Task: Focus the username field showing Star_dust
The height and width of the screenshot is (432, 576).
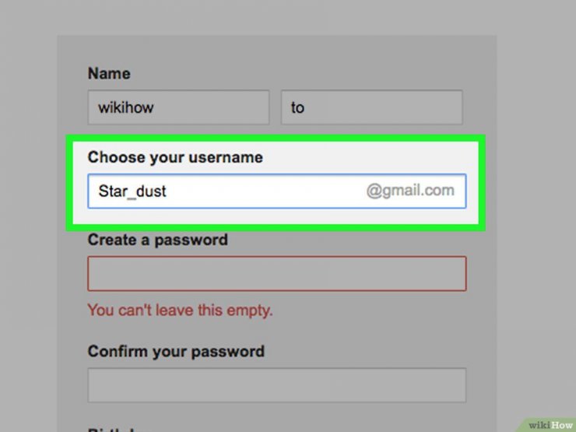Action: click(277, 191)
